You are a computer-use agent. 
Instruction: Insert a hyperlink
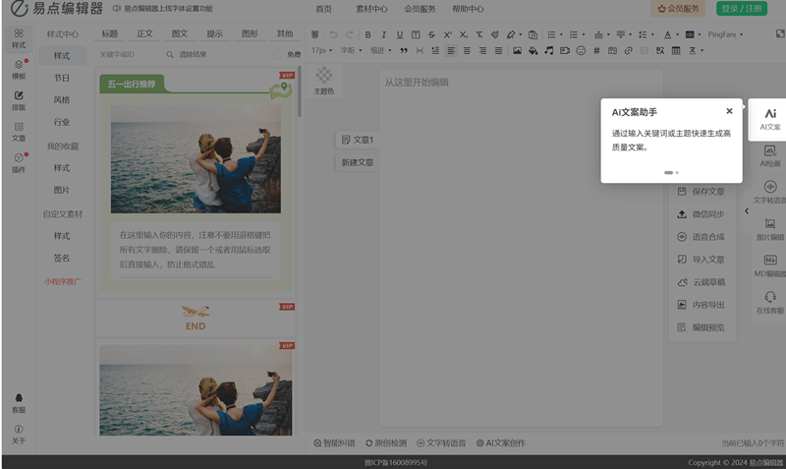(628, 51)
